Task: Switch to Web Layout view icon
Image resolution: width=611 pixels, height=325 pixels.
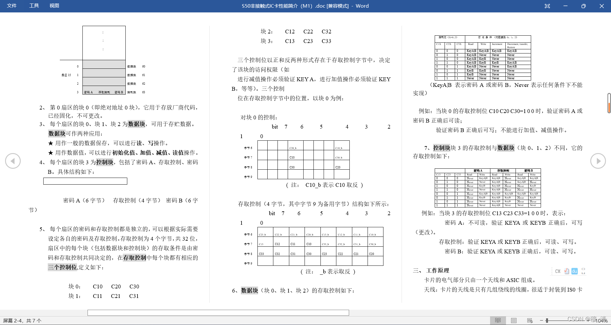Action: (530, 321)
